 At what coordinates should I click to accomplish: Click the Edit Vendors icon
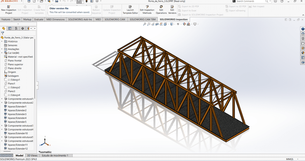[x=172, y=7]
